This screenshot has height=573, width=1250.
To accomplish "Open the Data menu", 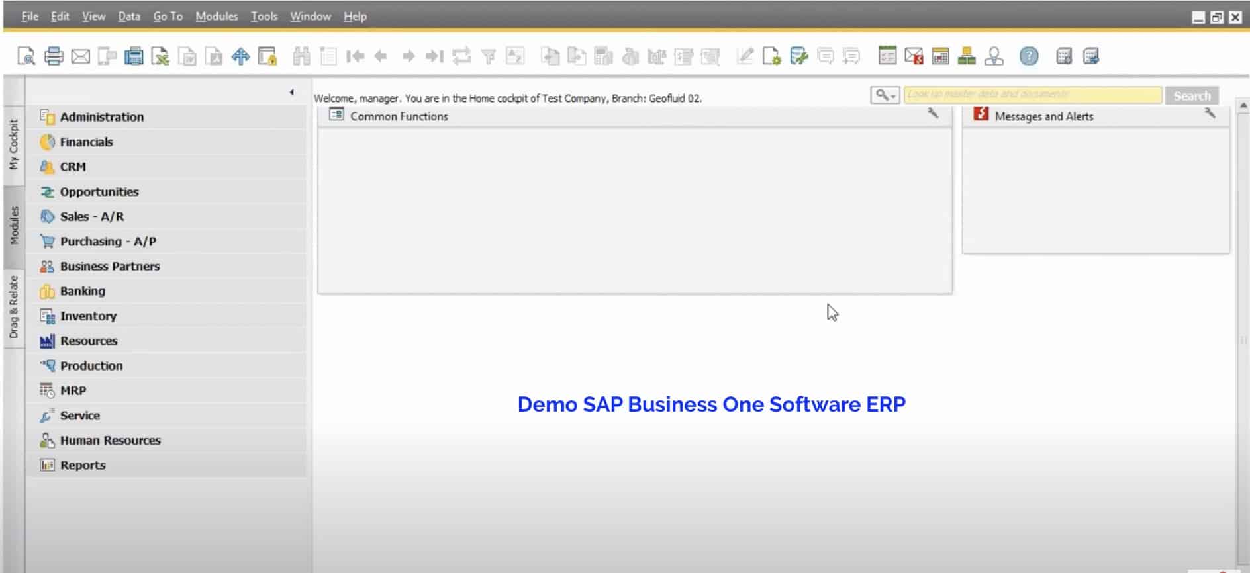I will coord(129,16).
